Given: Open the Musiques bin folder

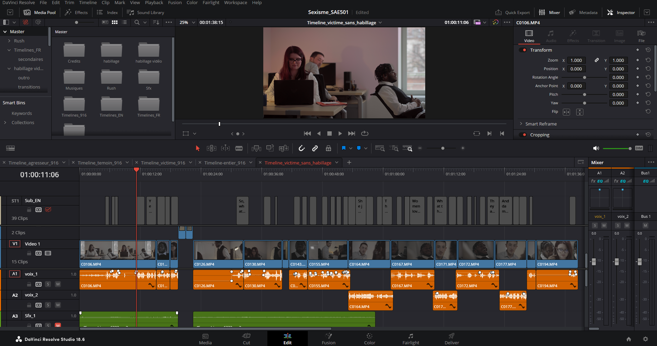Looking at the screenshot, I should [x=74, y=80].
